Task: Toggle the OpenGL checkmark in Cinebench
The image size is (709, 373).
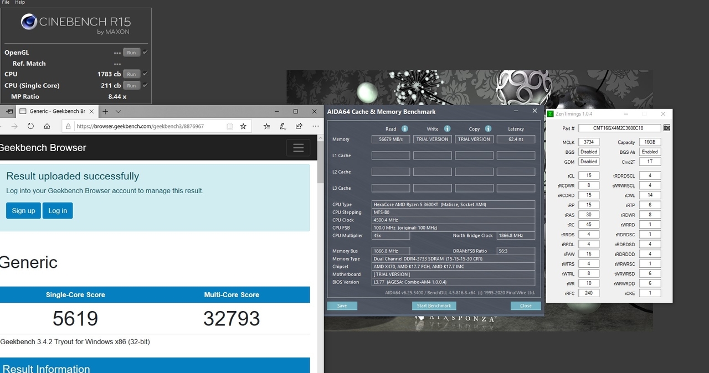Action: (145, 52)
